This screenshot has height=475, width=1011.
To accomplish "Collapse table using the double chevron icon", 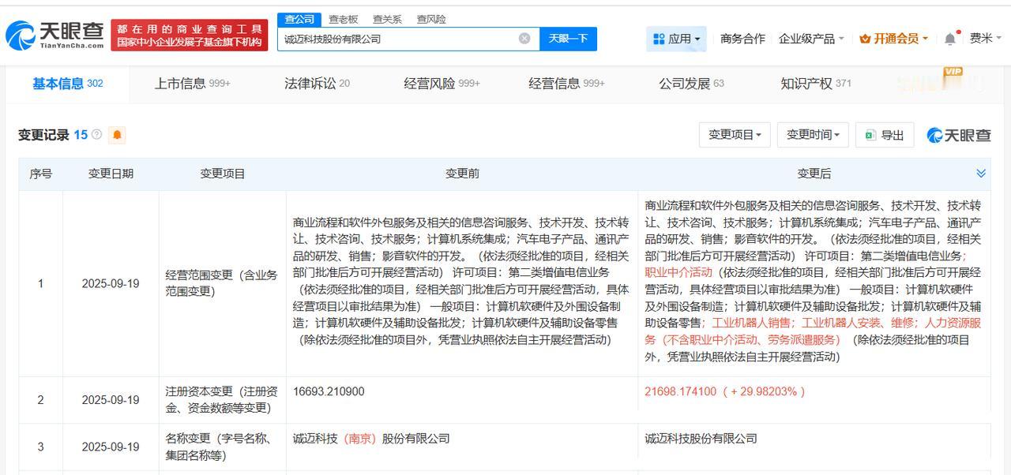I will (x=981, y=174).
